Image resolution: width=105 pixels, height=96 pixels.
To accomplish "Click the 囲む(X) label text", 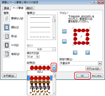I will coord(15,27).
